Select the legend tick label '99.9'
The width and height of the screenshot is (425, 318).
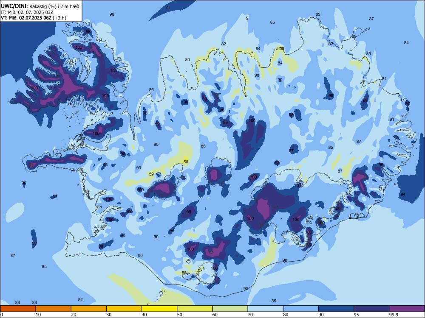tap(393, 315)
